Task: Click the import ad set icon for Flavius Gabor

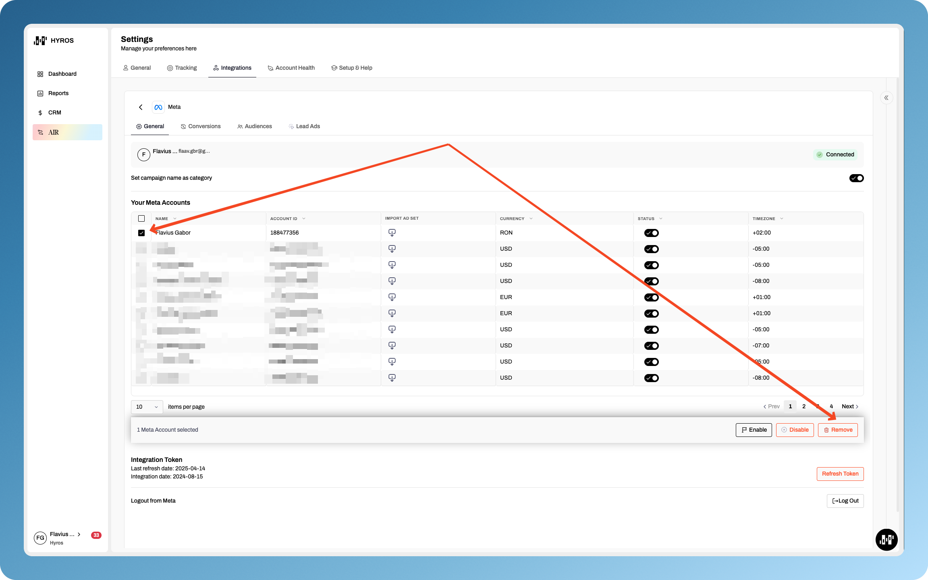Action: pyautogui.click(x=392, y=233)
